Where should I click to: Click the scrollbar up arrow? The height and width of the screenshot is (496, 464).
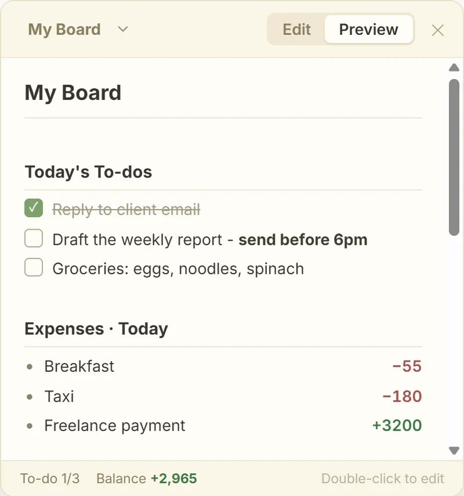pyautogui.click(x=454, y=67)
